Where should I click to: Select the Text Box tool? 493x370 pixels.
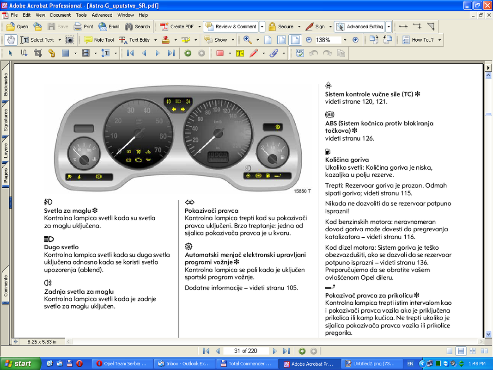240,53
